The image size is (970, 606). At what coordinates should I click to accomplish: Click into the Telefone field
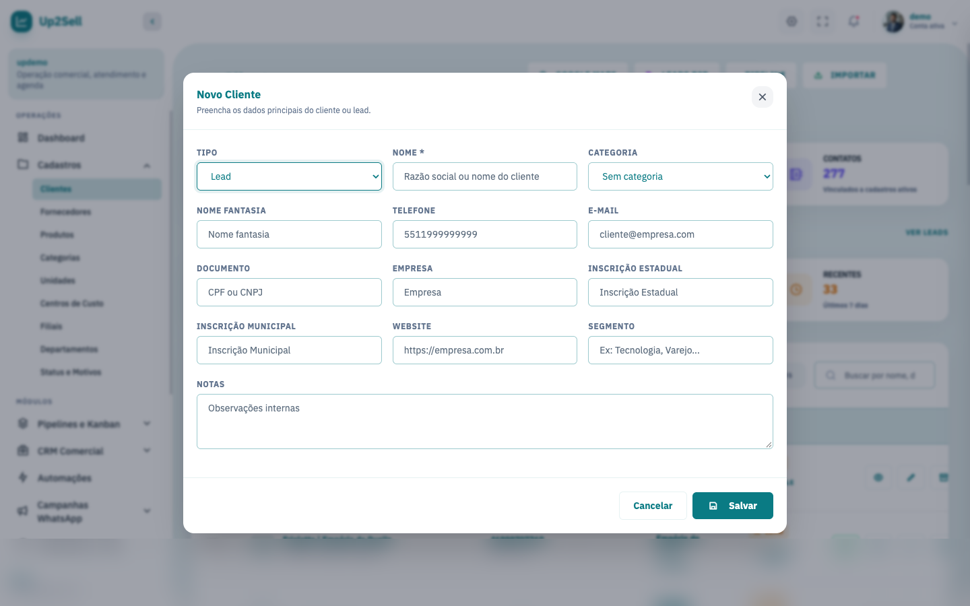pyautogui.click(x=484, y=234)
